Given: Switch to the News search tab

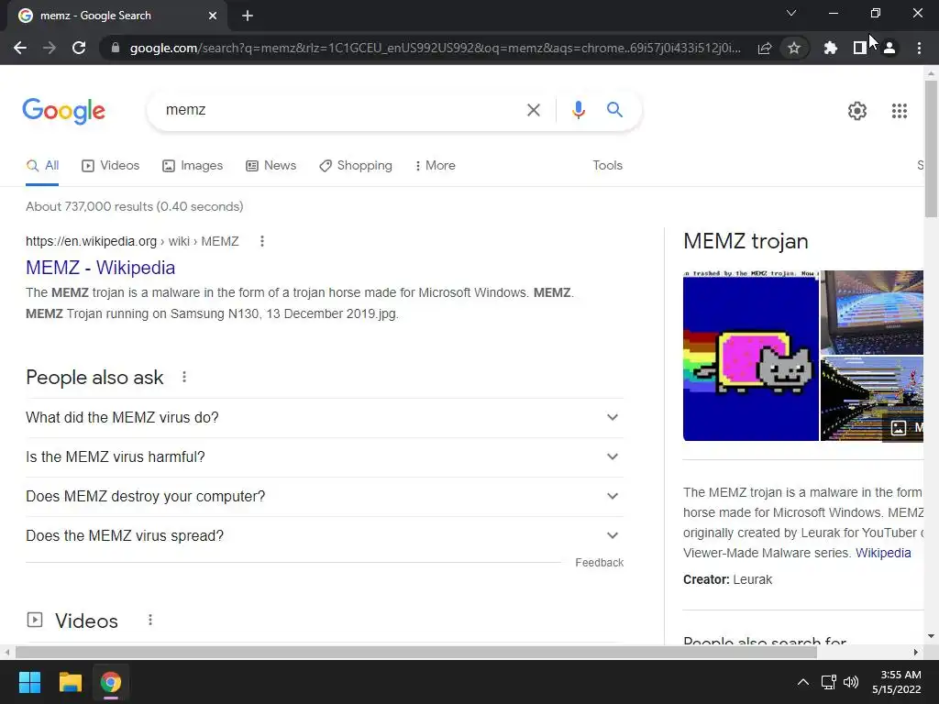Looking at the screenshot, I should point(271,165).
